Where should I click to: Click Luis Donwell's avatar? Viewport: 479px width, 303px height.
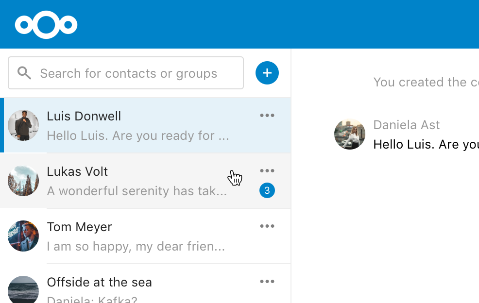23,125
